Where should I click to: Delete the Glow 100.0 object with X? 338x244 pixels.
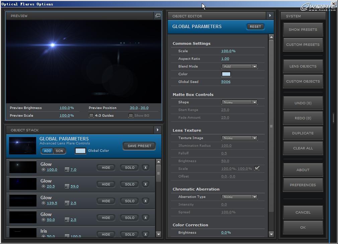[x=146, y=167]
